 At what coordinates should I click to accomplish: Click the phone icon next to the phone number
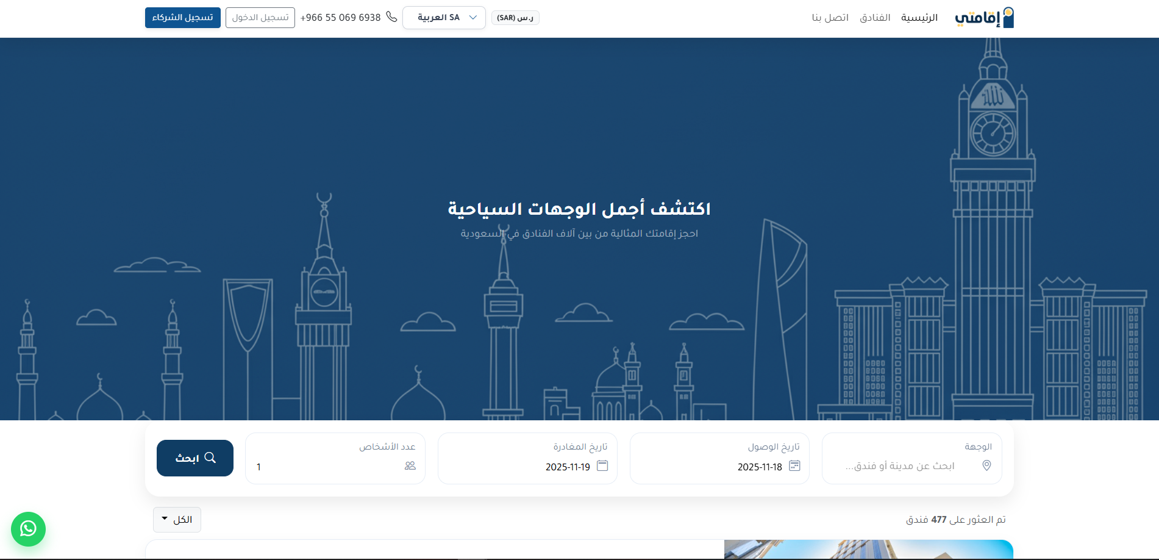[391, 17]
